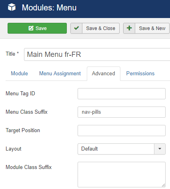Click the plus icon beside Save & New

coord(129,28)
